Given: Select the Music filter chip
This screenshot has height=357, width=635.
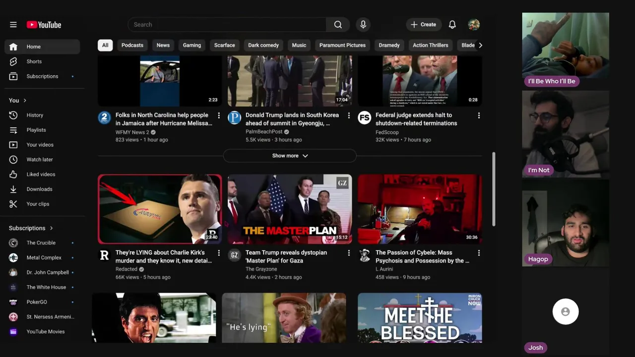Looking at the screenshot, I should (299, 45).
